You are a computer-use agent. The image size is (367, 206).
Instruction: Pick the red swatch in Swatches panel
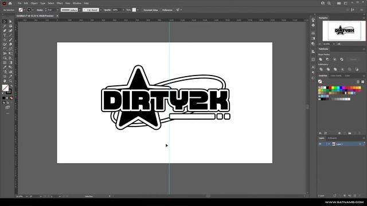pyautogui.click(x=330, y=88)
